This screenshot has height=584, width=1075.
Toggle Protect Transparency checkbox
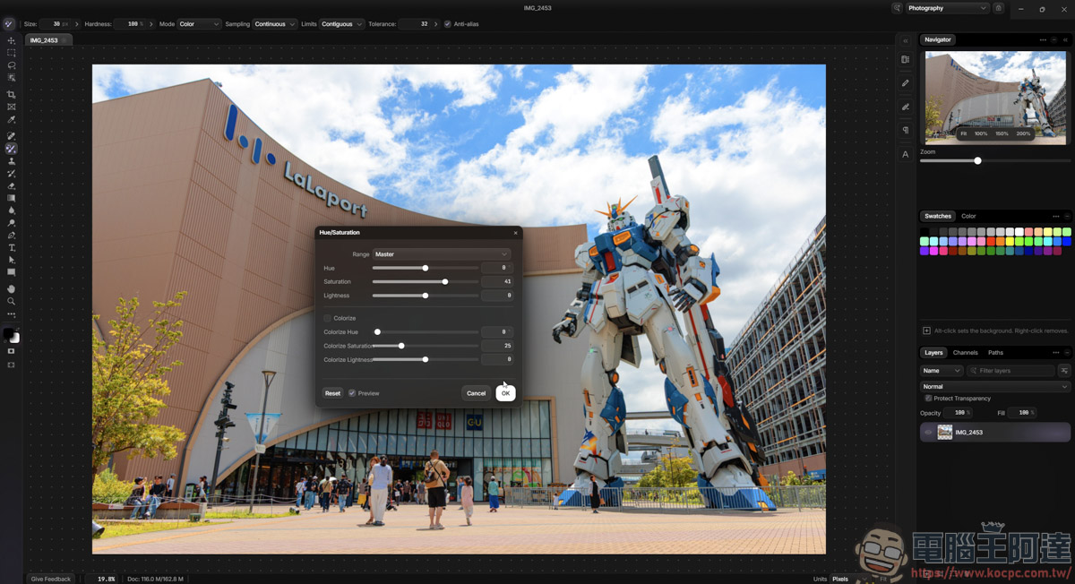pos(928,399)
